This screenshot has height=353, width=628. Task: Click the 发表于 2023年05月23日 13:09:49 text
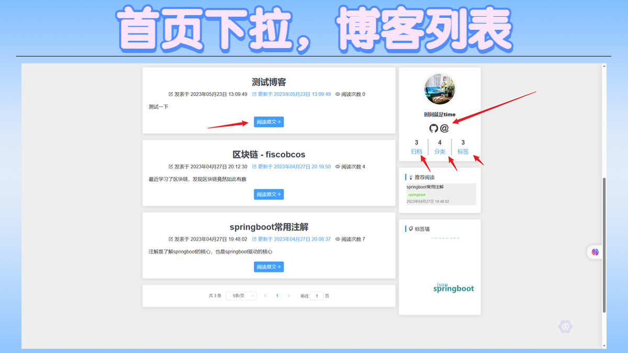click(x=211, y=94)
